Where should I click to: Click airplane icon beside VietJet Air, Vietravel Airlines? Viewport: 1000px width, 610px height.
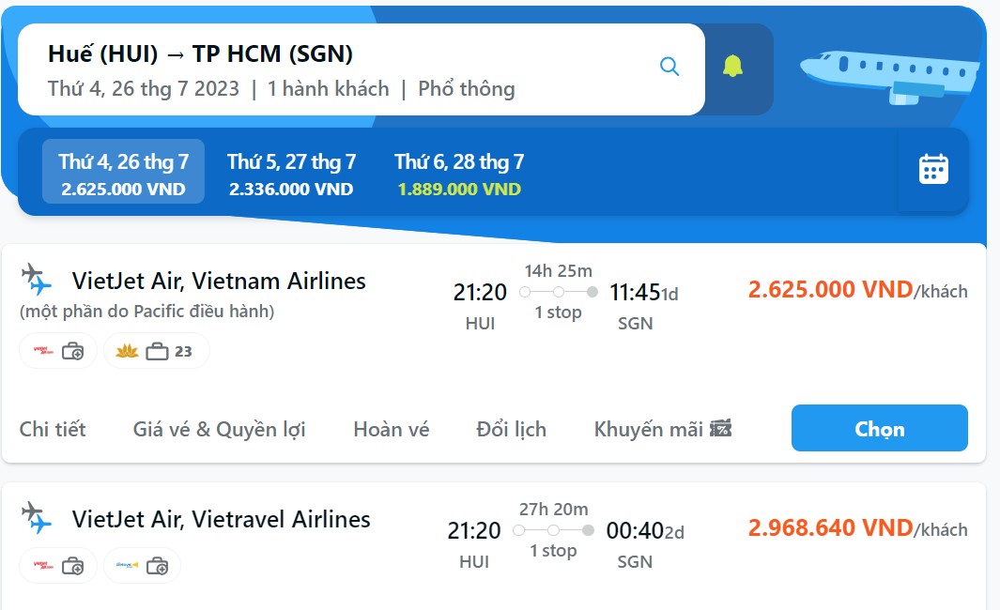36,518
